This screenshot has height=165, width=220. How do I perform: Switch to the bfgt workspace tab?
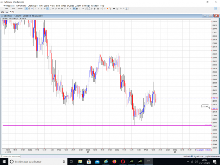coord(2,12)
